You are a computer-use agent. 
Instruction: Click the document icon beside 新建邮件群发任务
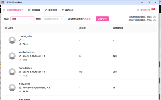(x=4, y=10)
